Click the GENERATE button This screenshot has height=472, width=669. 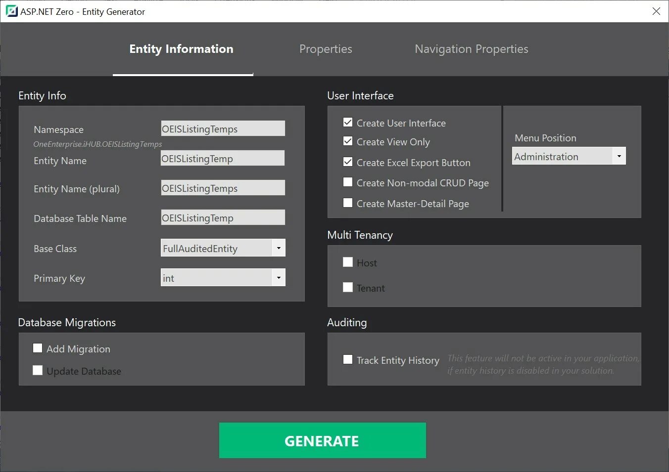322,440
